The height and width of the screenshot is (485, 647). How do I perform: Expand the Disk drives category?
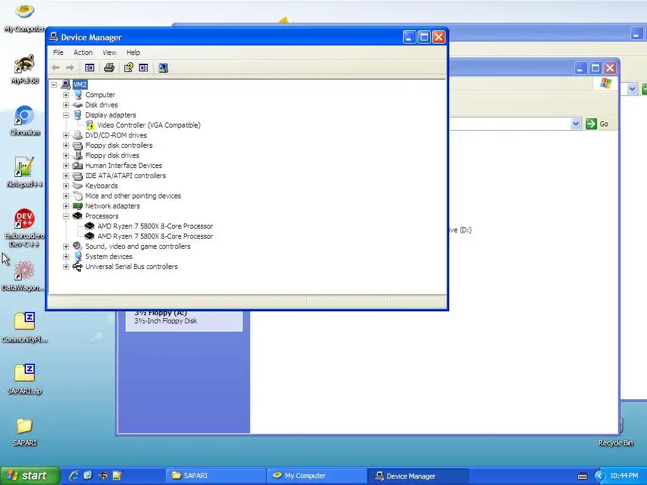66,105
